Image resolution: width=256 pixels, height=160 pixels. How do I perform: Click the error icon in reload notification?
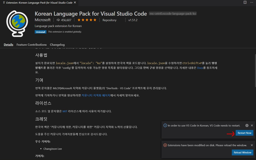tap(165, 145)
